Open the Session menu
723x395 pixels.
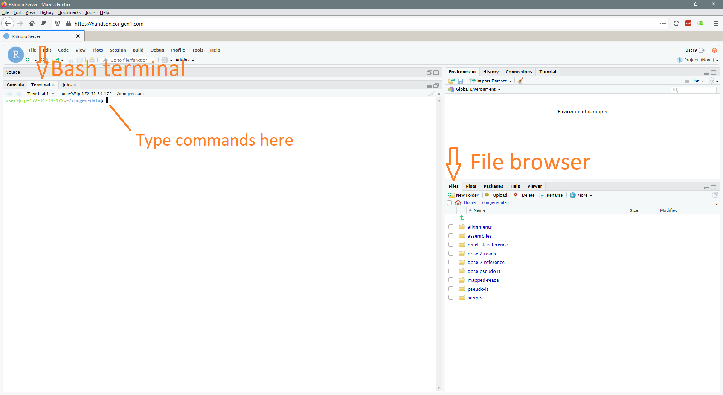[x=117, y=50]
